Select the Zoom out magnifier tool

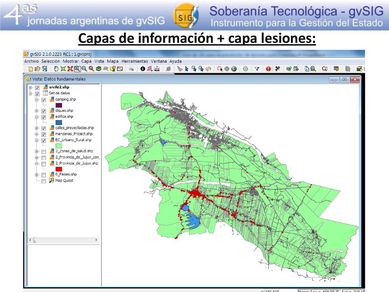pos(84,69)
